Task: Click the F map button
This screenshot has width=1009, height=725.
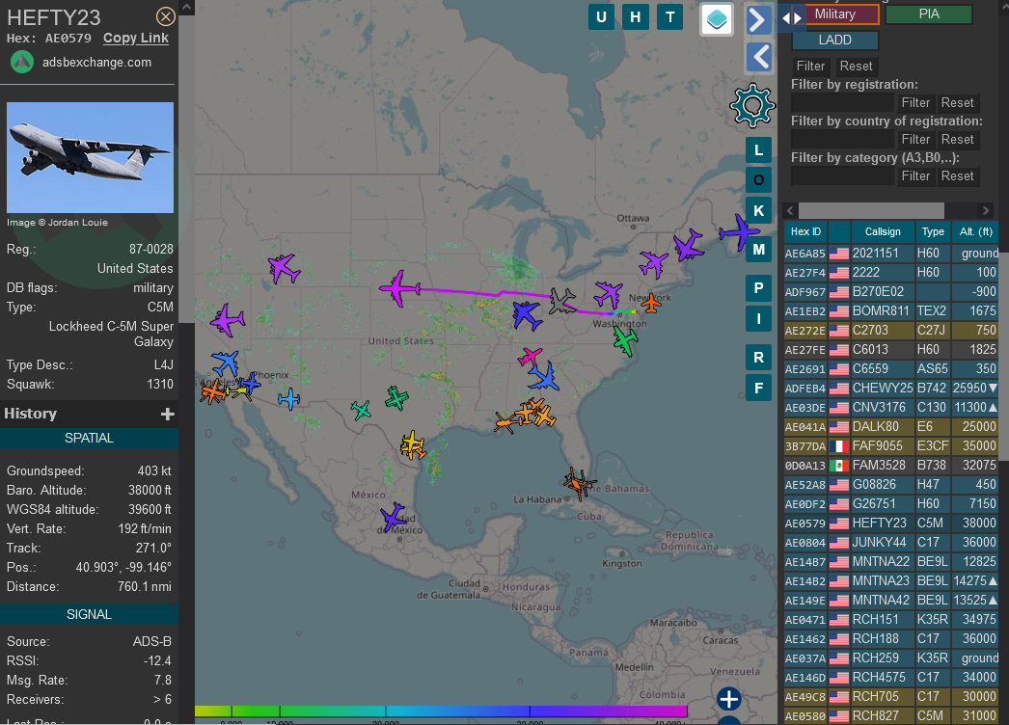Action: (x=759, y=388)
